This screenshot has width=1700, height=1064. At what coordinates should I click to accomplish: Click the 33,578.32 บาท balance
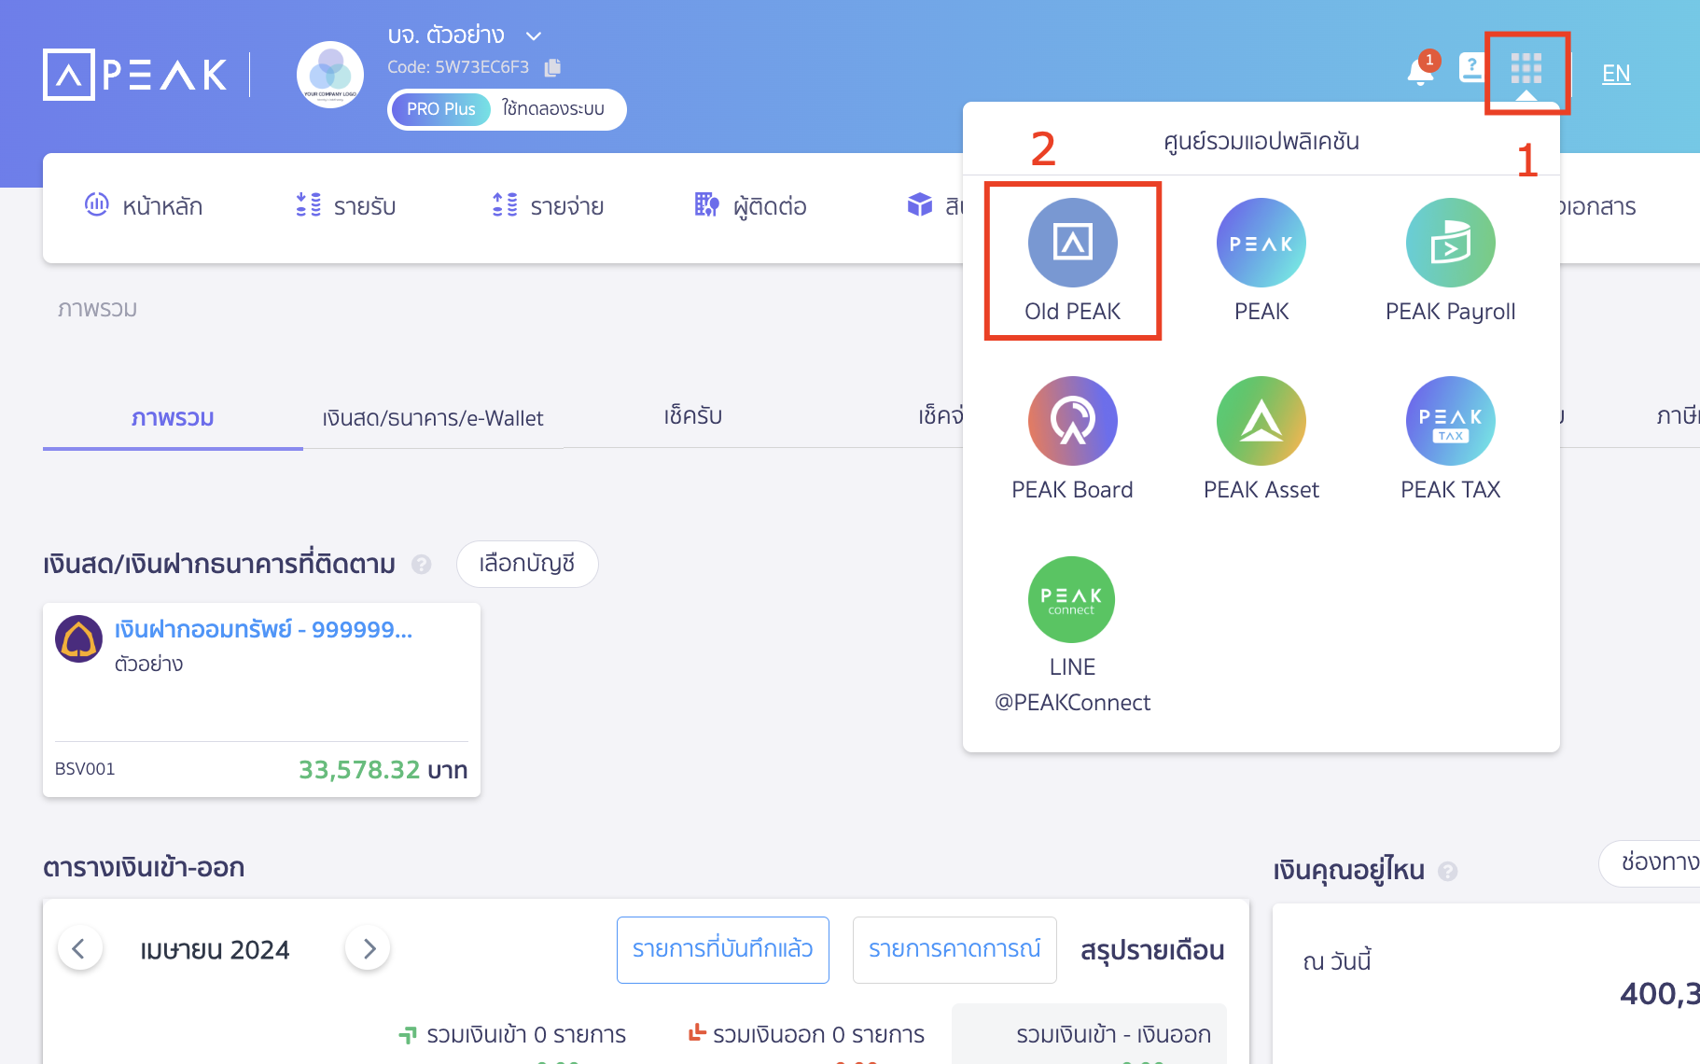[x=383, y=770]
